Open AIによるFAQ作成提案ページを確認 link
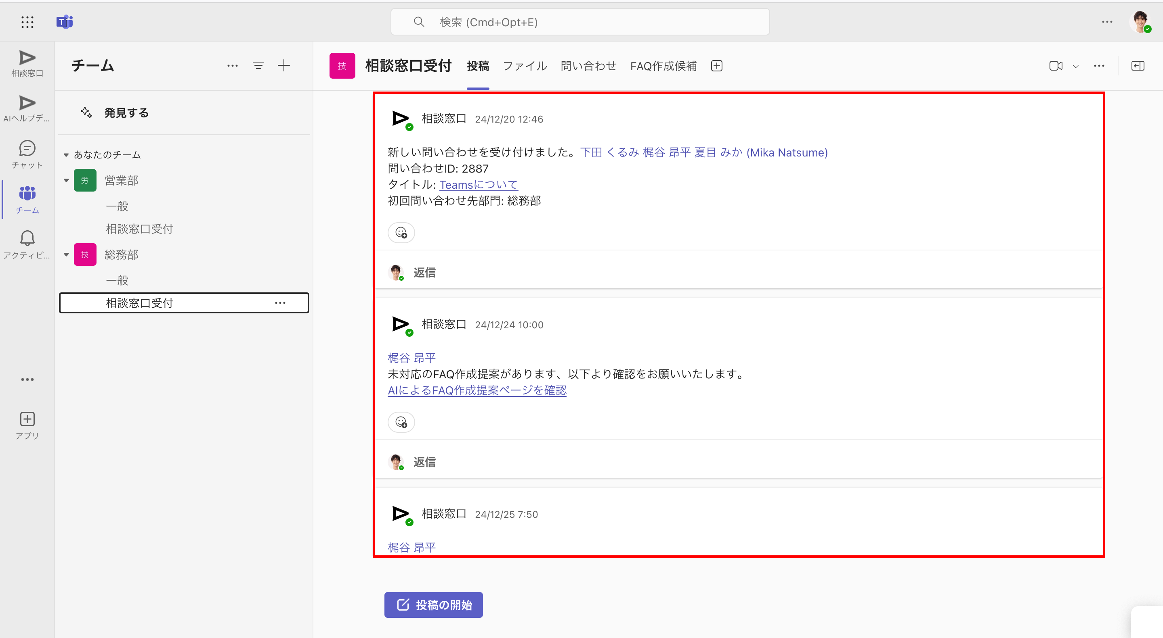1163x638 pixels. click(x=477, y=390)
